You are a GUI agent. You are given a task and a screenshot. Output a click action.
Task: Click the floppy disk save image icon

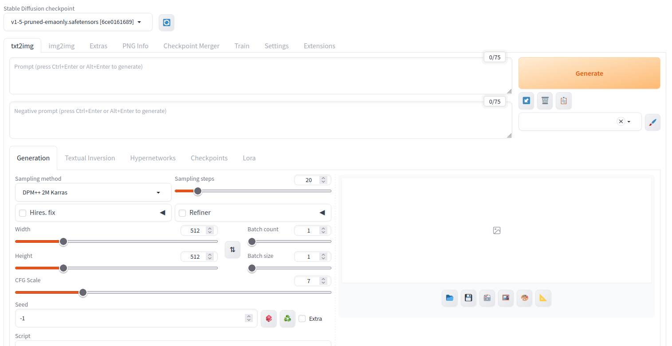(x=468, y=298)
